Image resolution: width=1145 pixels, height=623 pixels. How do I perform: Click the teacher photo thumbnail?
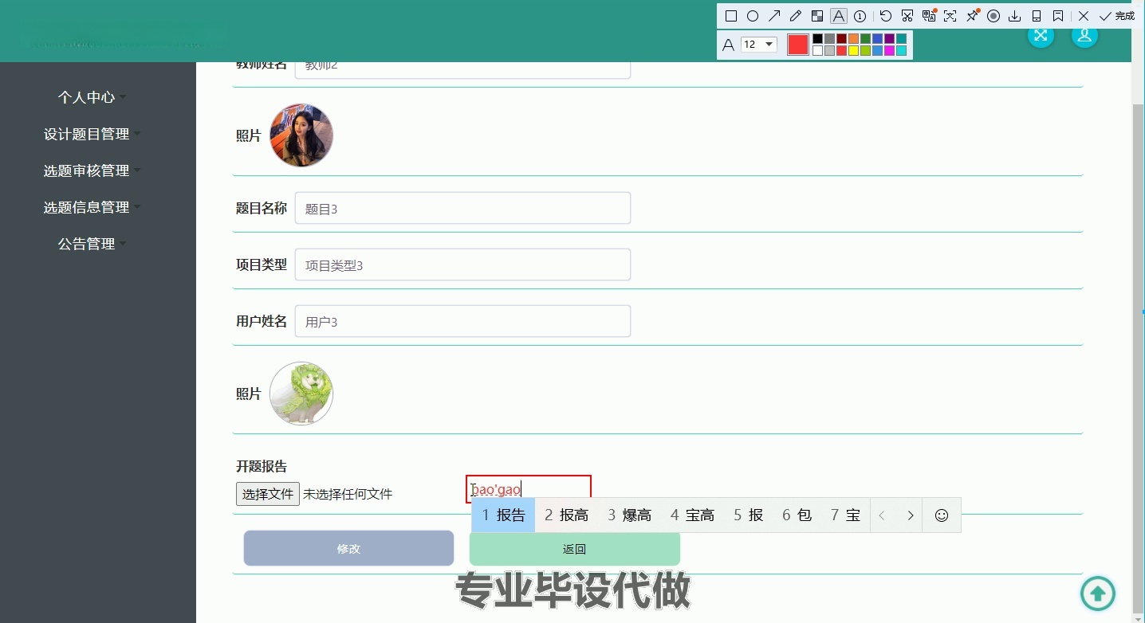coord(301,135)
